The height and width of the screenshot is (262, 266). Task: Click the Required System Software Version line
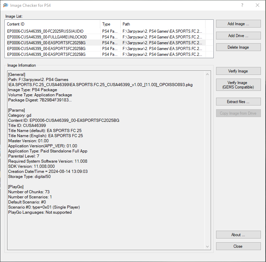pyautogui.click(x=48, y=161)
